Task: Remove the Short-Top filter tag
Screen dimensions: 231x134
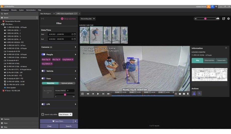Action: pos(49,60)
